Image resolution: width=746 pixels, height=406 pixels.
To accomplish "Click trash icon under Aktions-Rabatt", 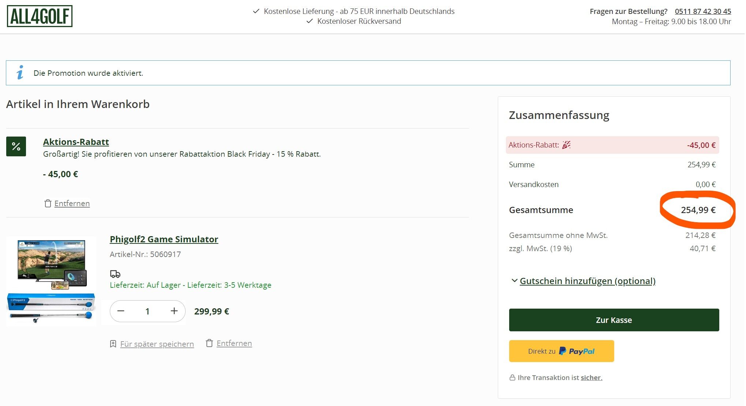I will [x=48, y=204].
